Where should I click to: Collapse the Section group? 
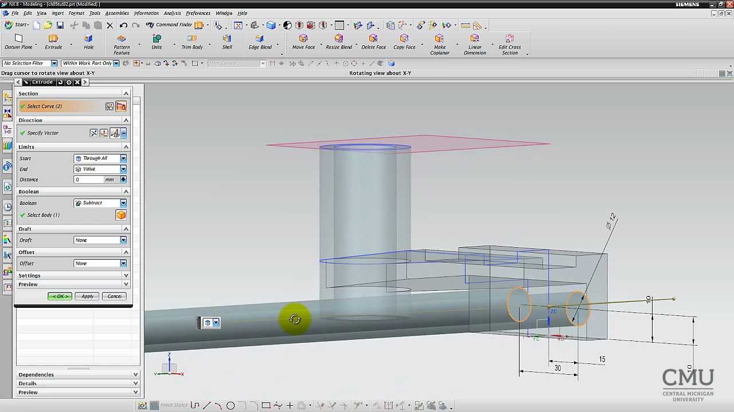pyautogui.click(x=126, y=93)
